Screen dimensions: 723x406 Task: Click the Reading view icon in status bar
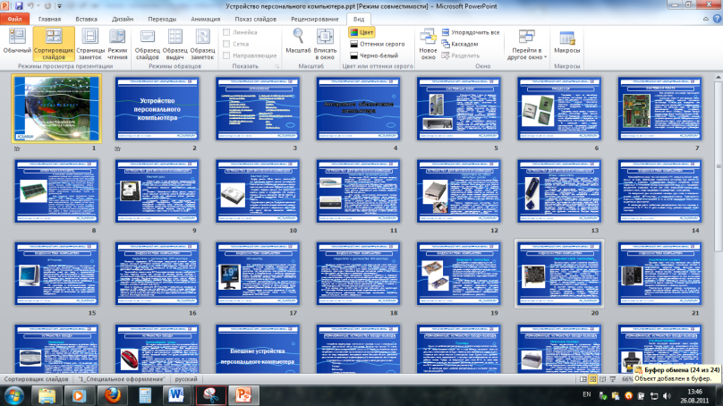(603, 379)
